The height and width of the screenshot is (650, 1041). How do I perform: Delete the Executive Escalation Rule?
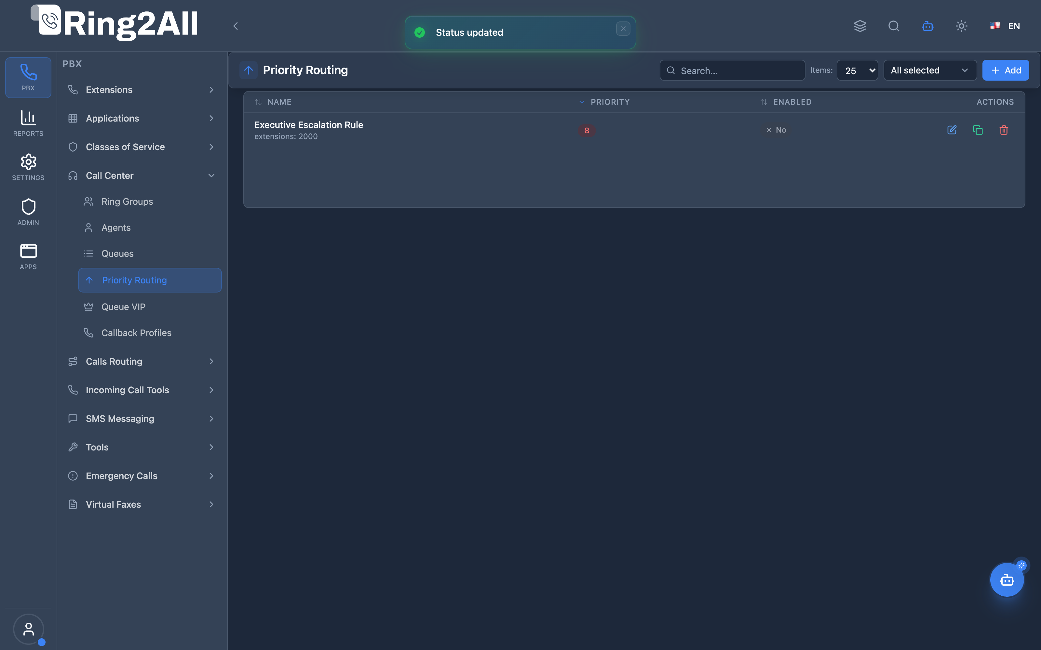point(1004,130)
